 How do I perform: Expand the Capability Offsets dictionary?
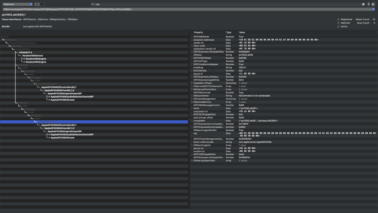click(x=192, y=83)
